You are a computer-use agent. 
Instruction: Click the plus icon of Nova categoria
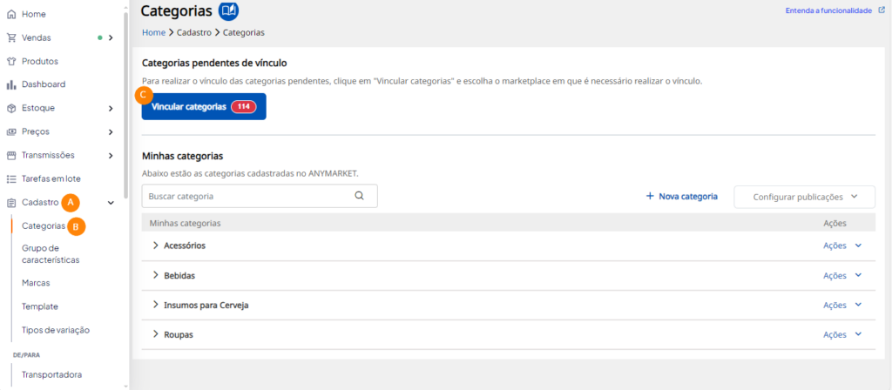tap(650, 196)
